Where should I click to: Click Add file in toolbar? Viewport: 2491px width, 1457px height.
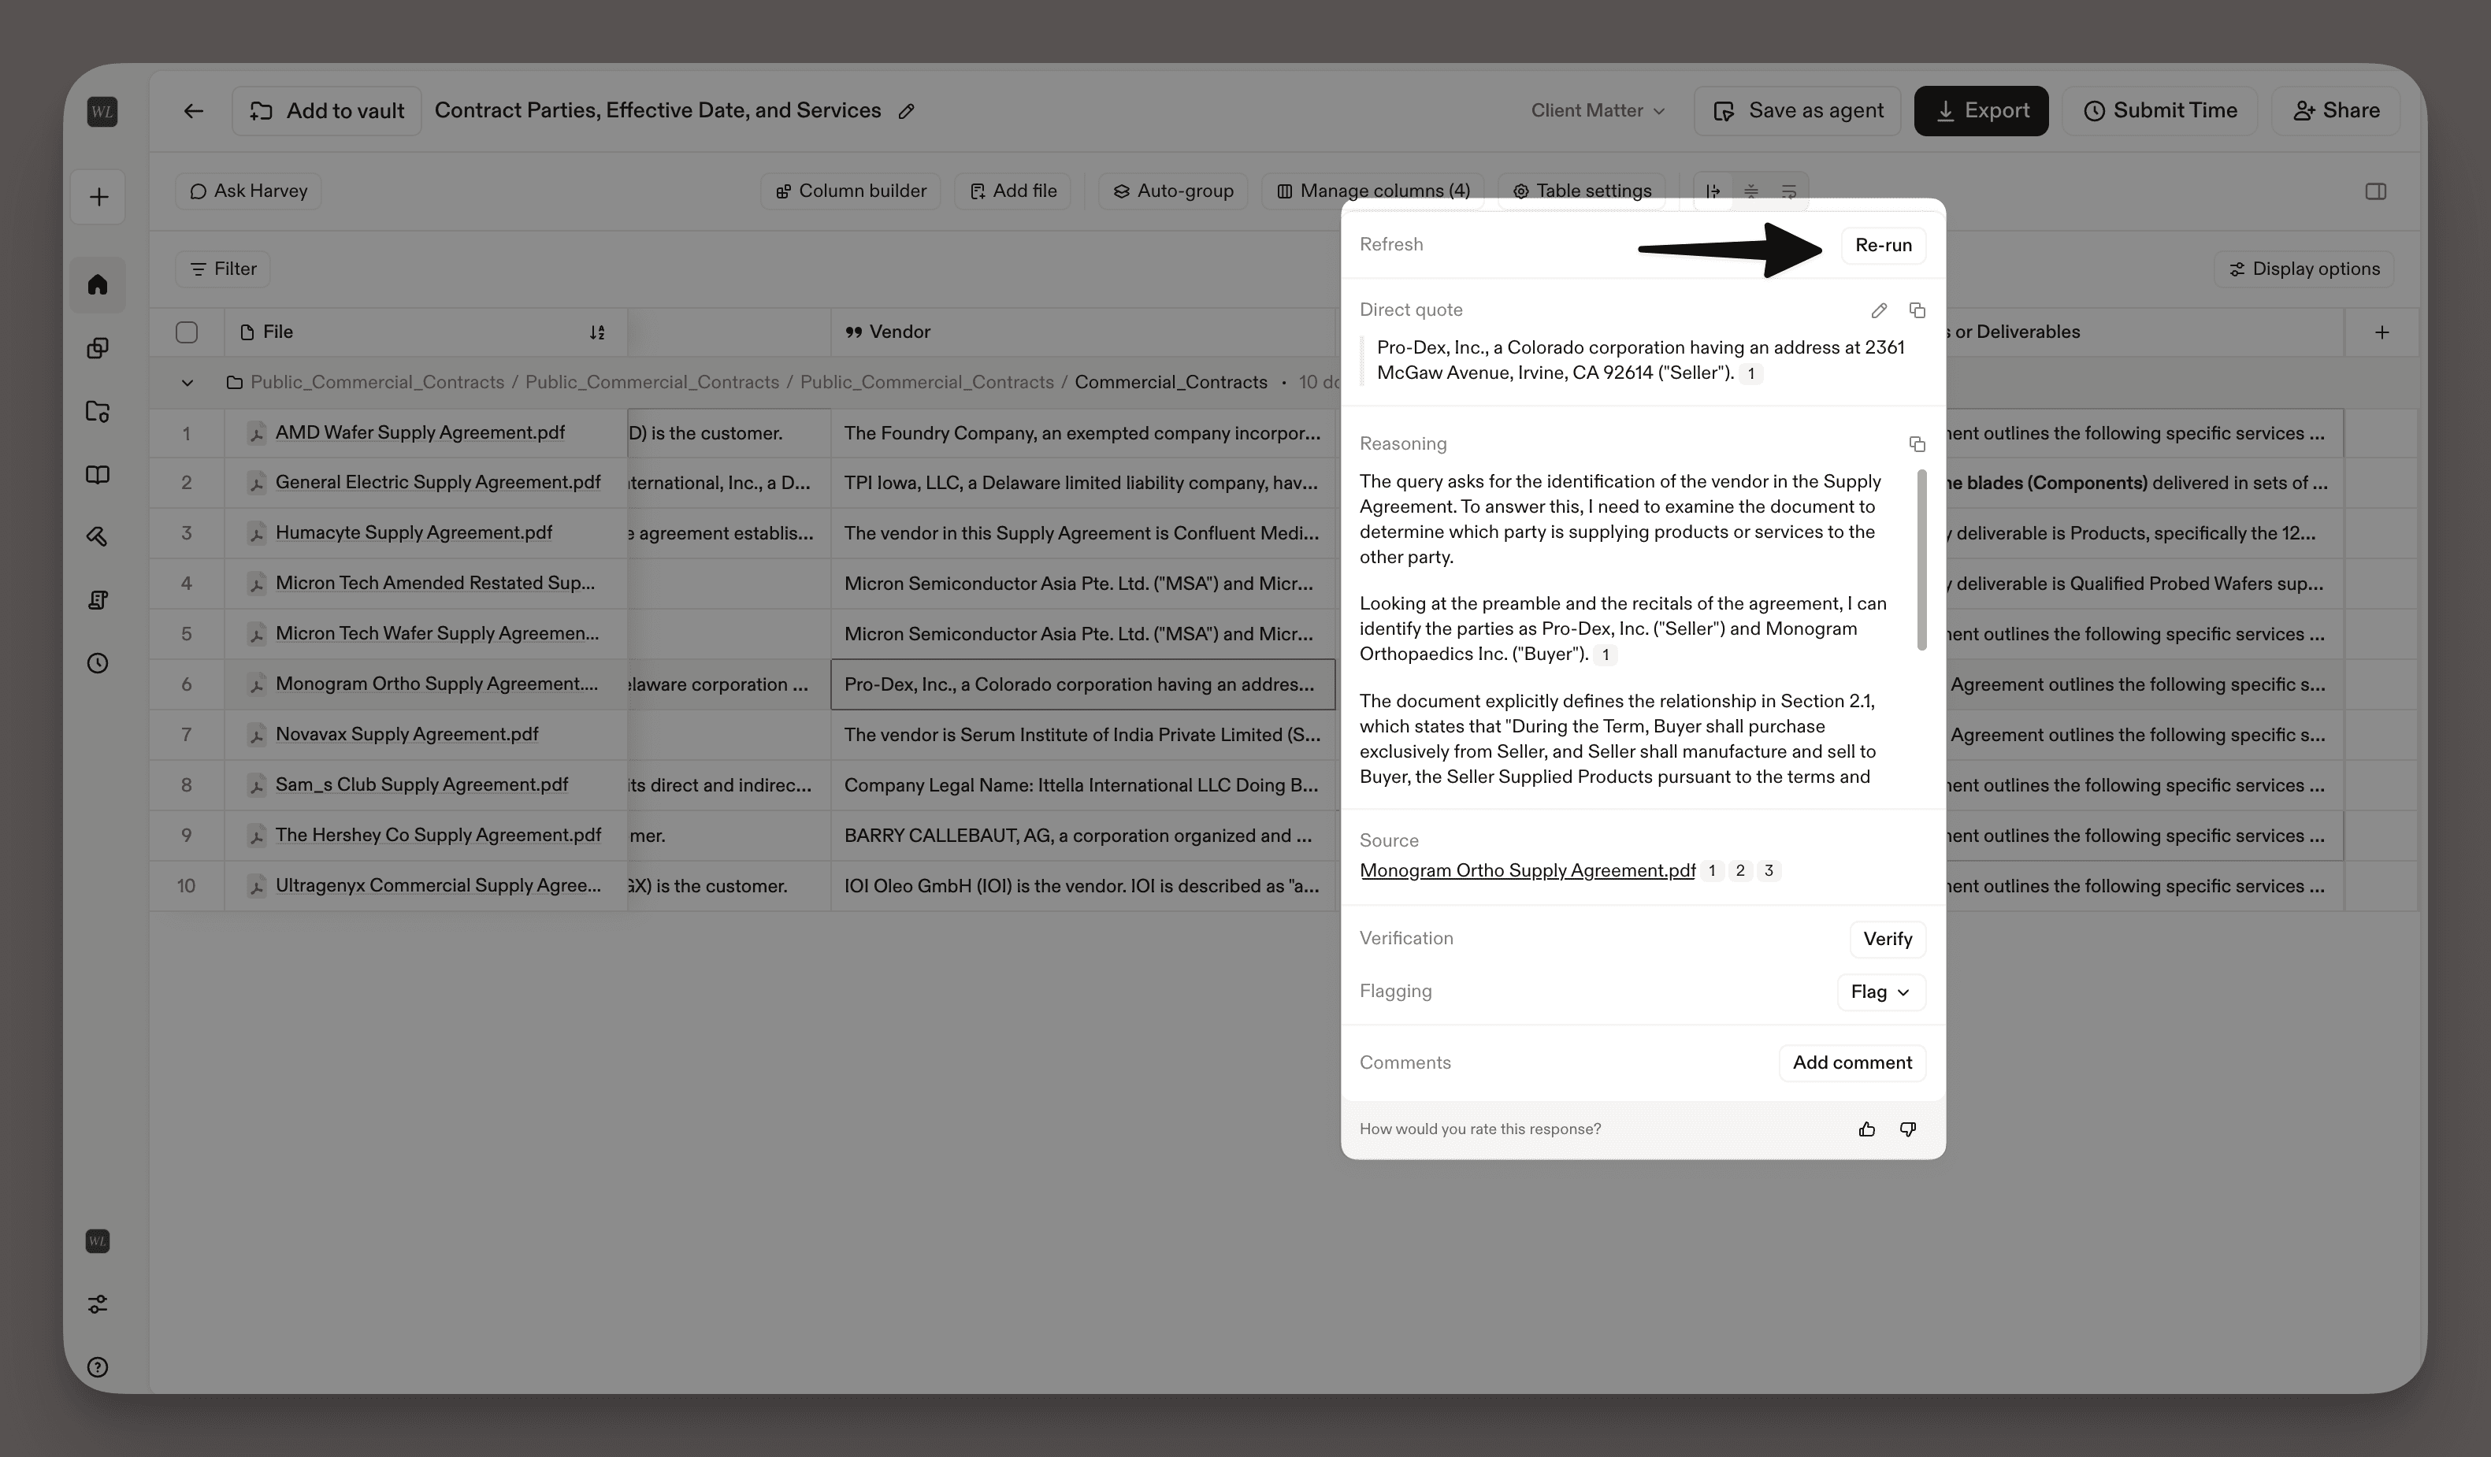point(1012,191)
